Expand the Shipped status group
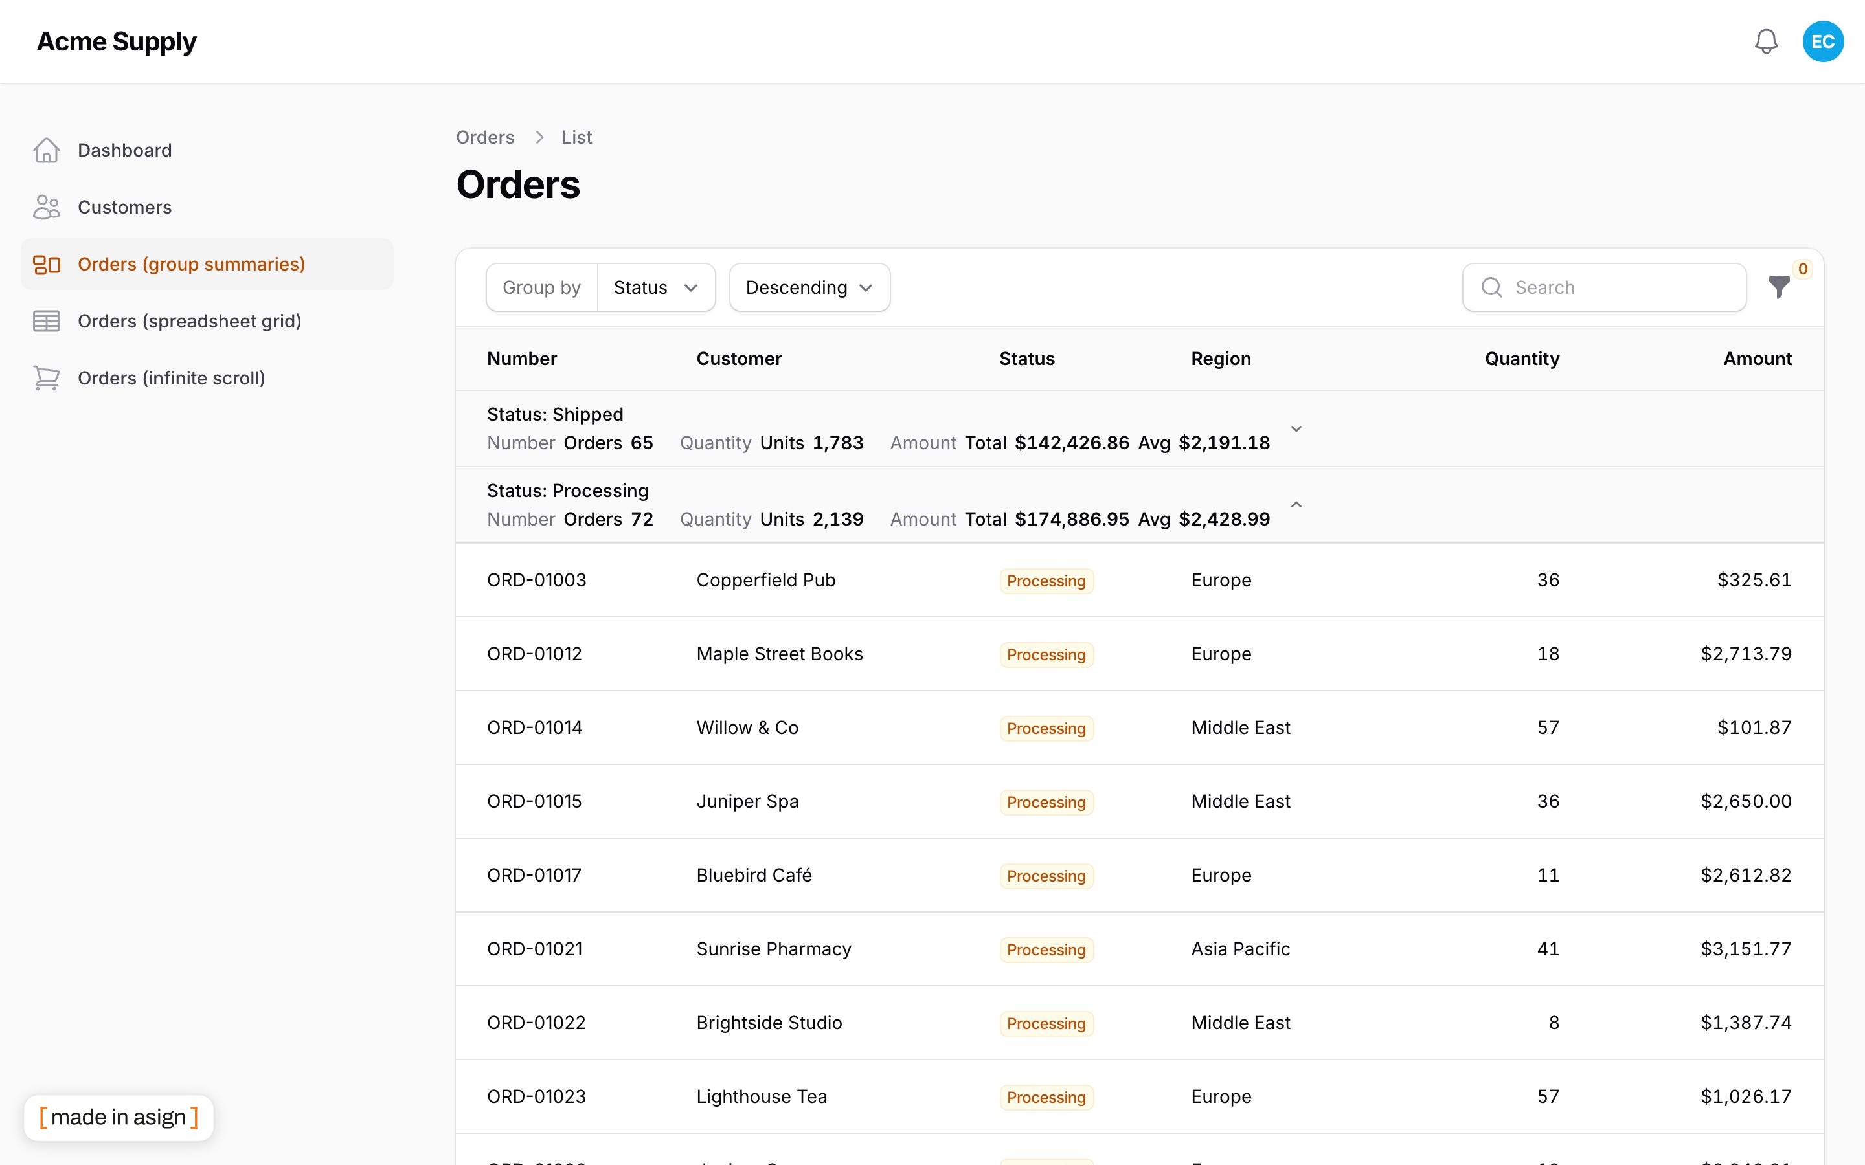This screenshot has height=1165, width=1865. pos(1296,428)
